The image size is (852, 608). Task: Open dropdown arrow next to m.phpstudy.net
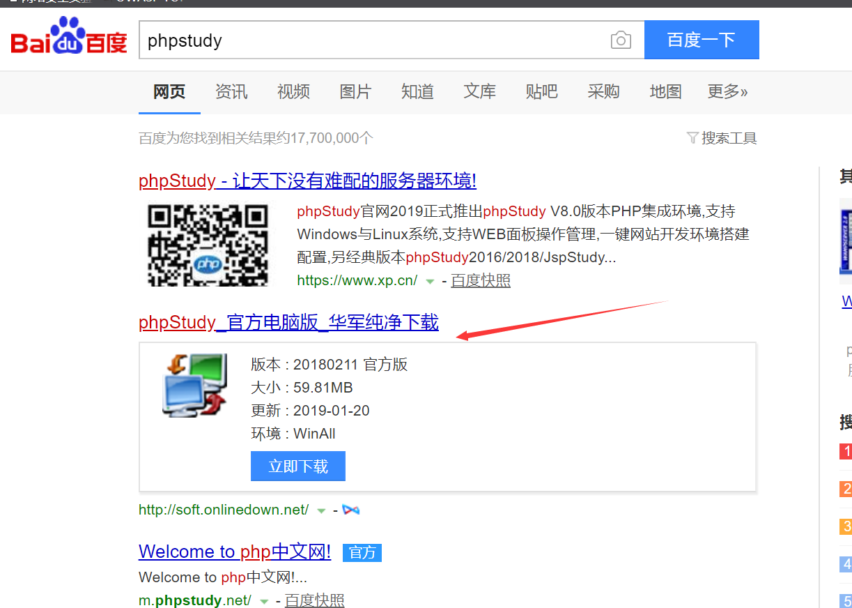click(264, 601)
